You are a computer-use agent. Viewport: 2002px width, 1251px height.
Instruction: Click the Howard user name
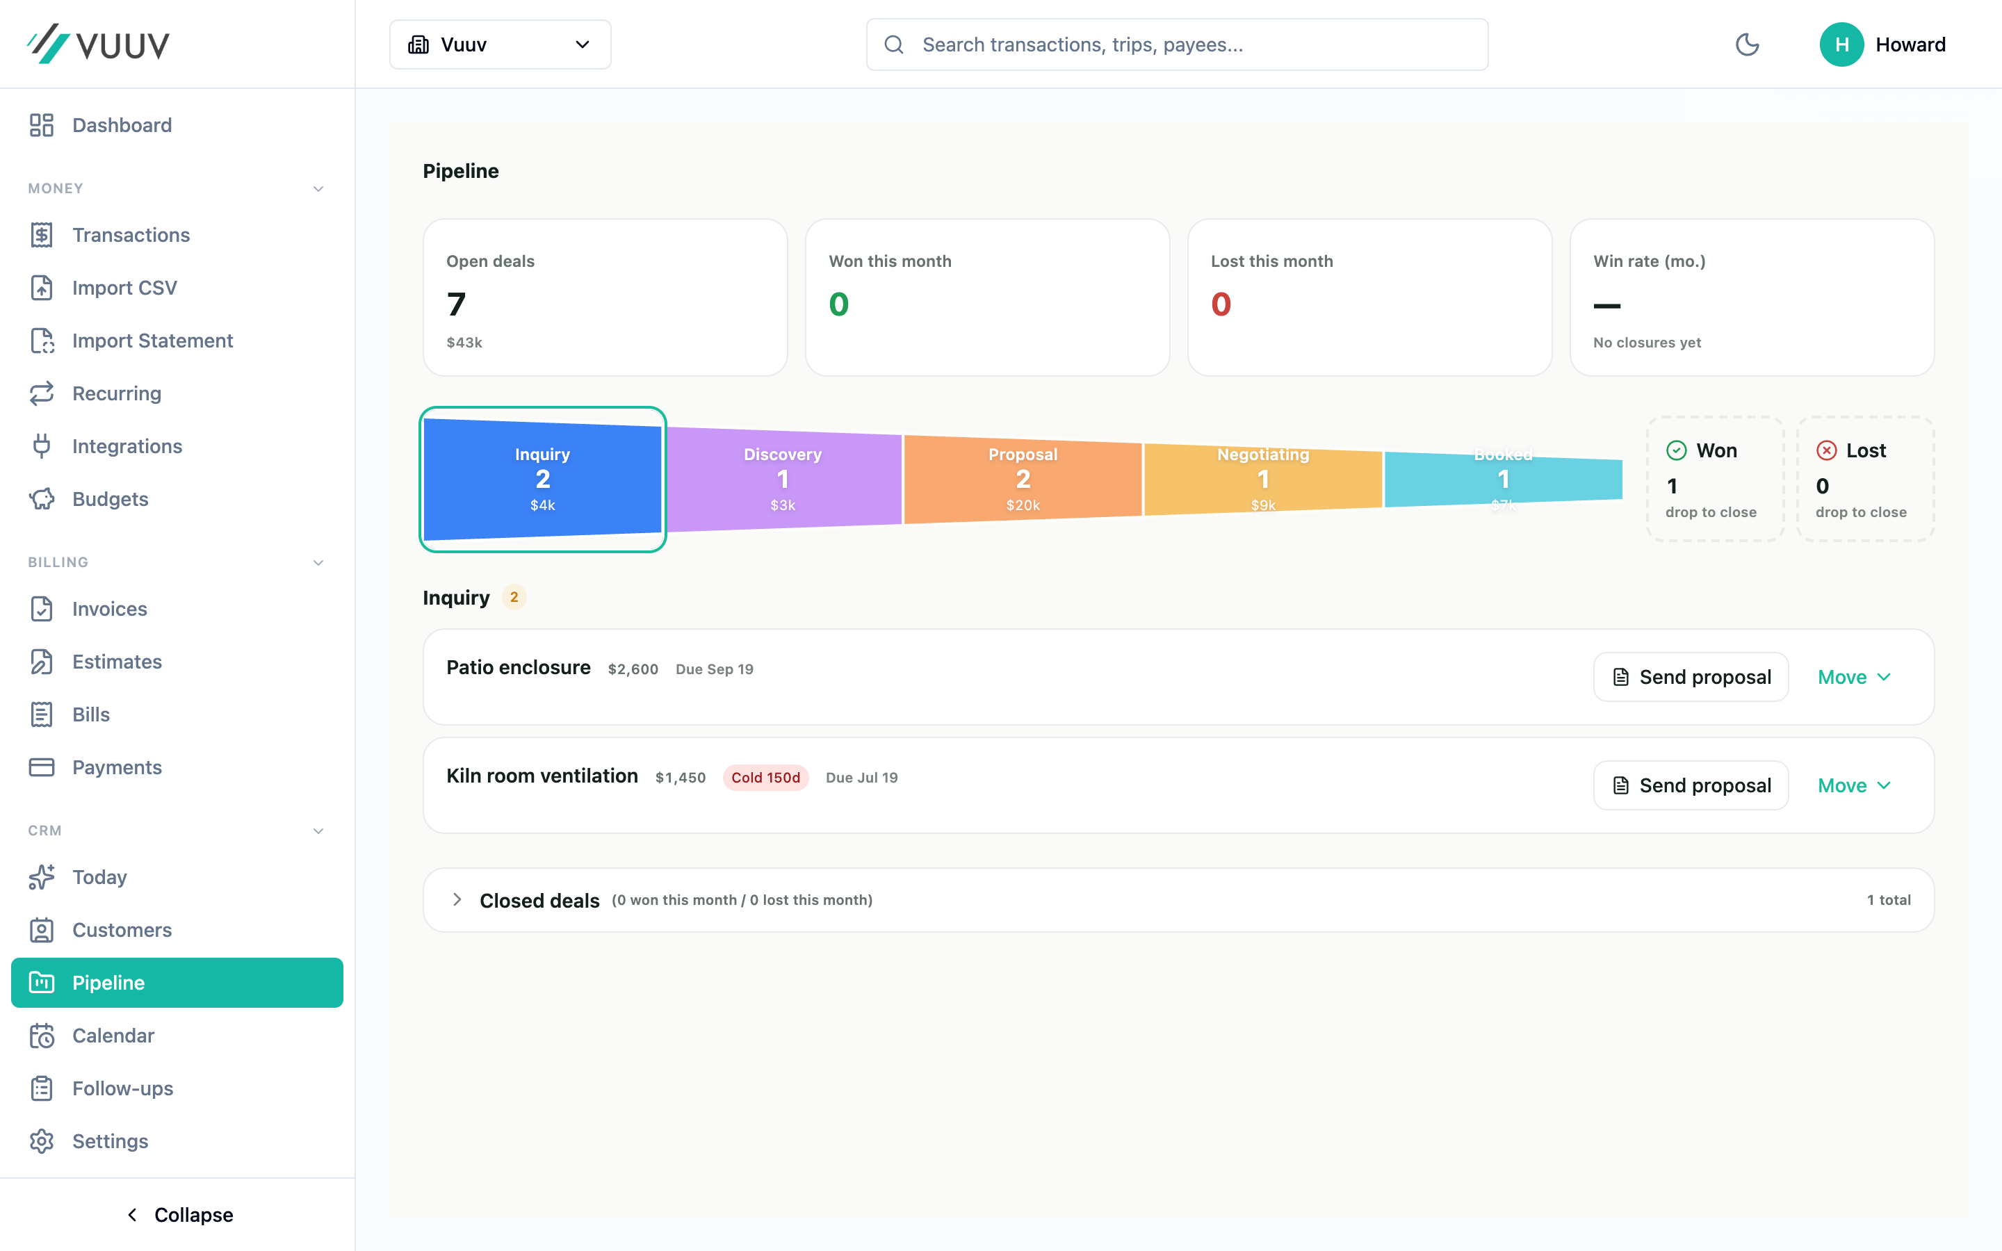(x=1910, y=44)
